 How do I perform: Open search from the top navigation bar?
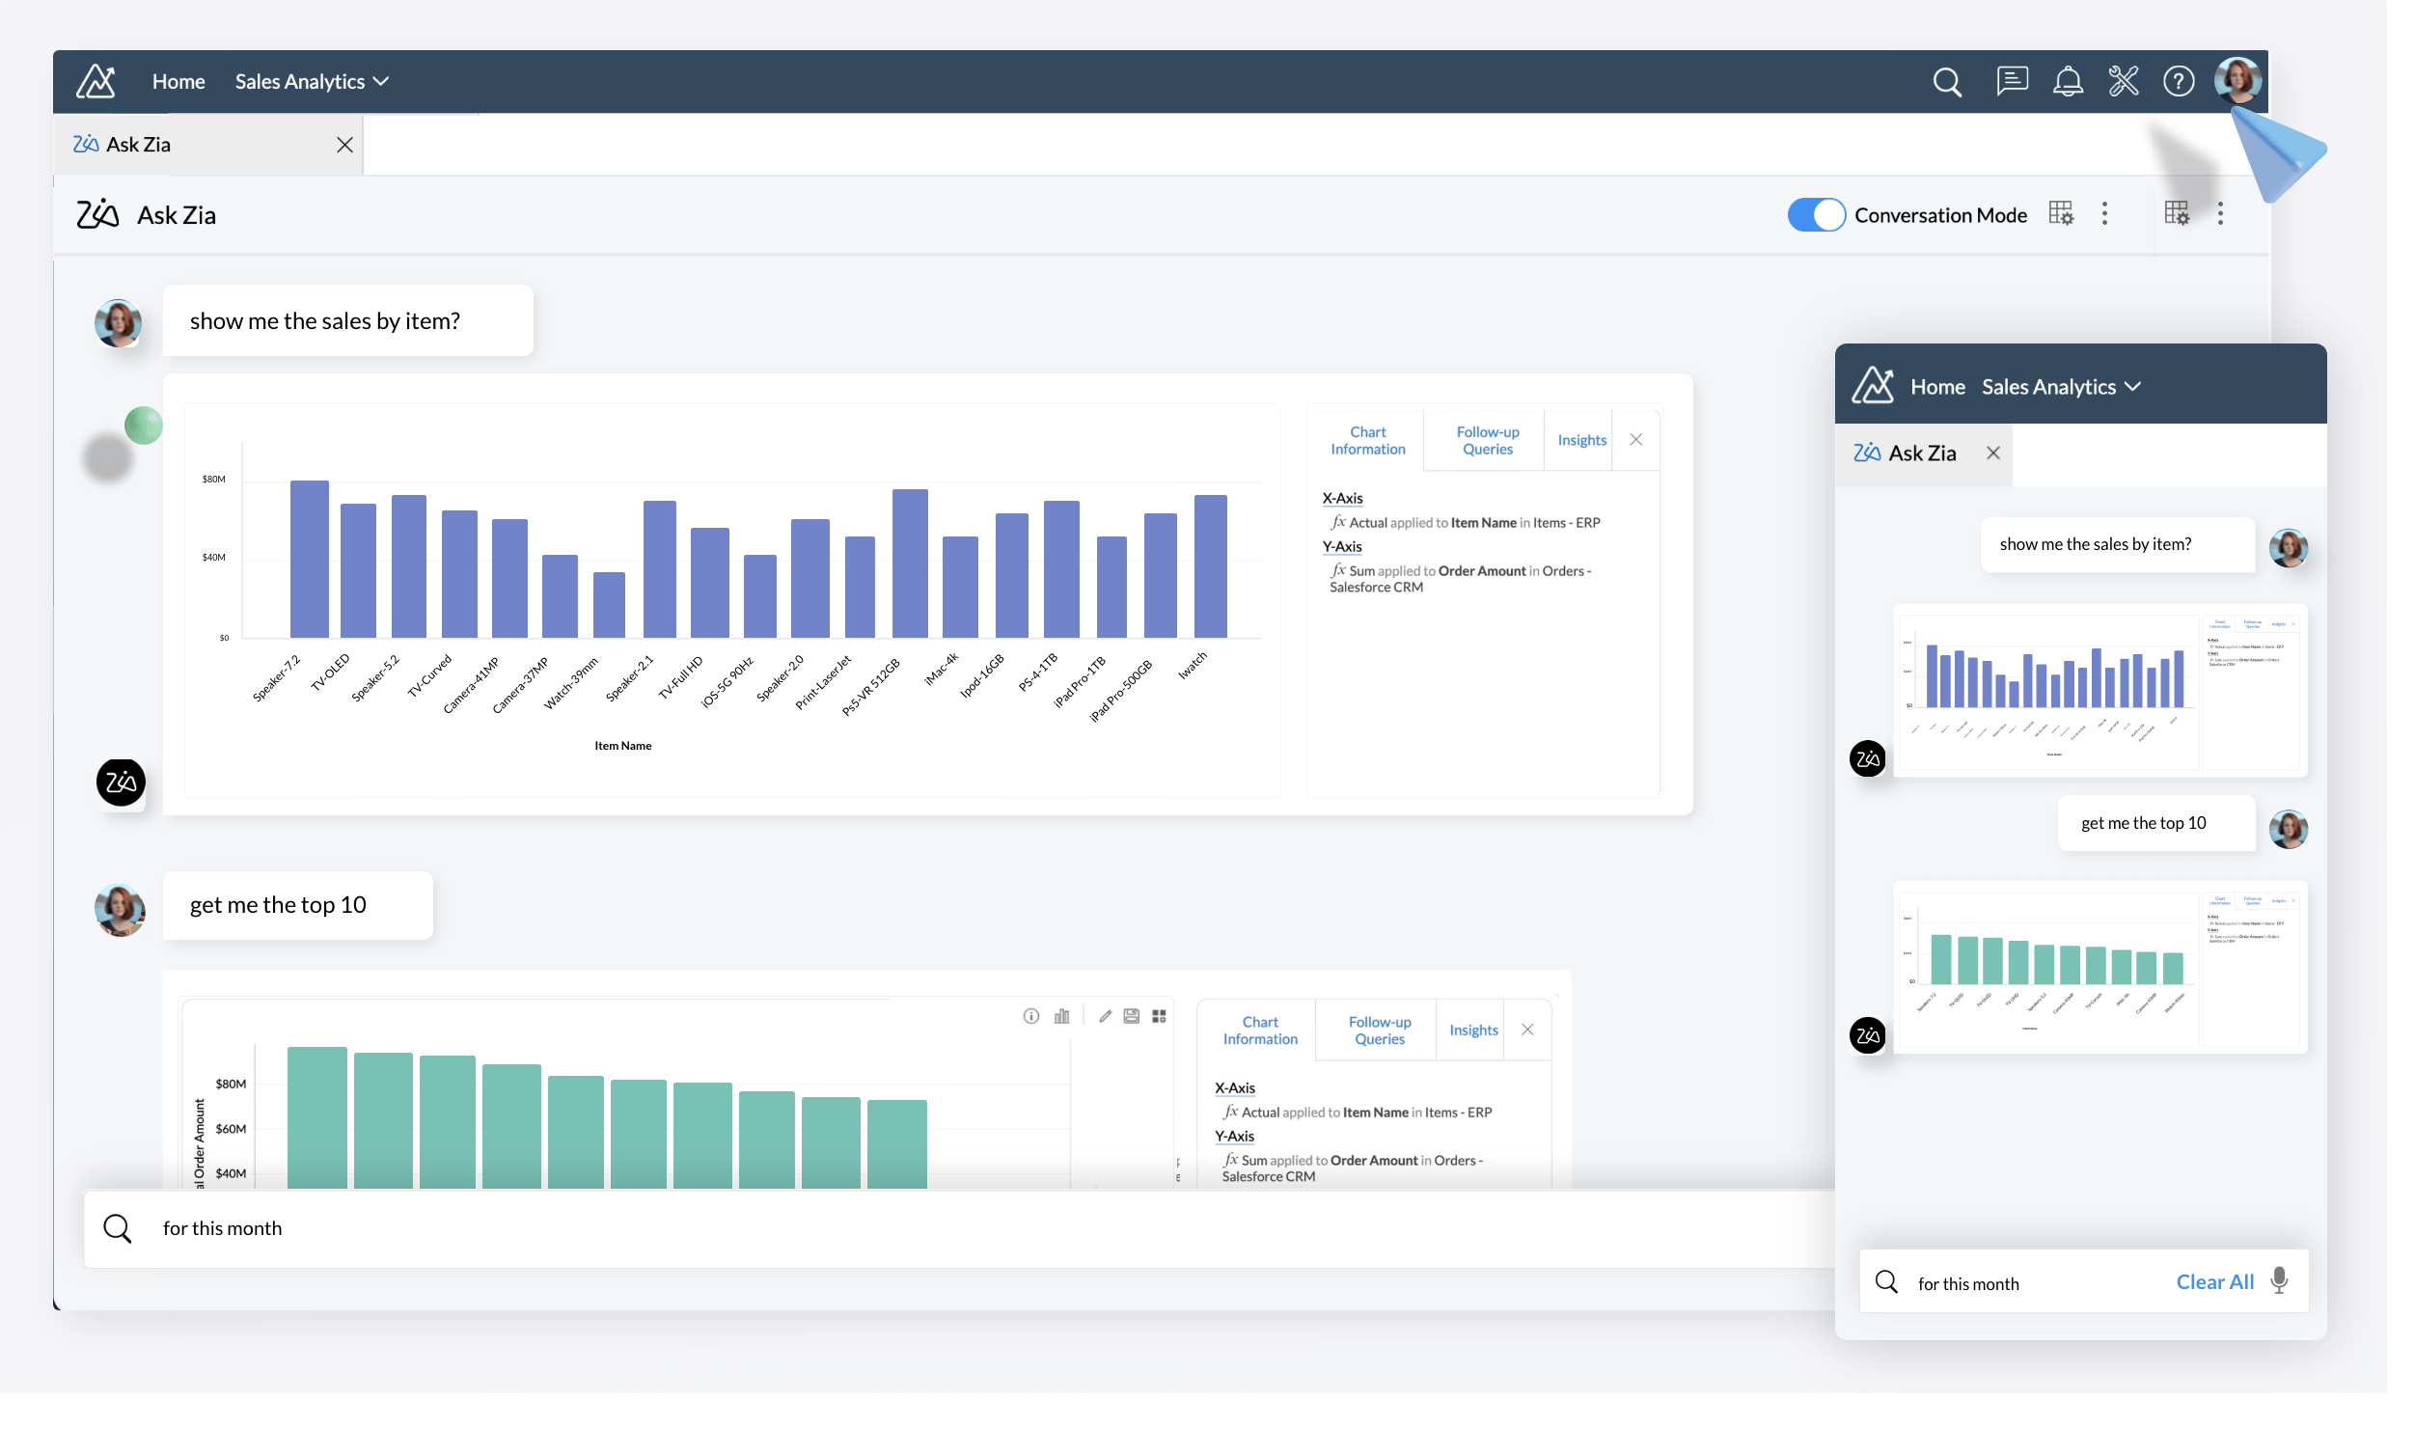point(1948,82)
